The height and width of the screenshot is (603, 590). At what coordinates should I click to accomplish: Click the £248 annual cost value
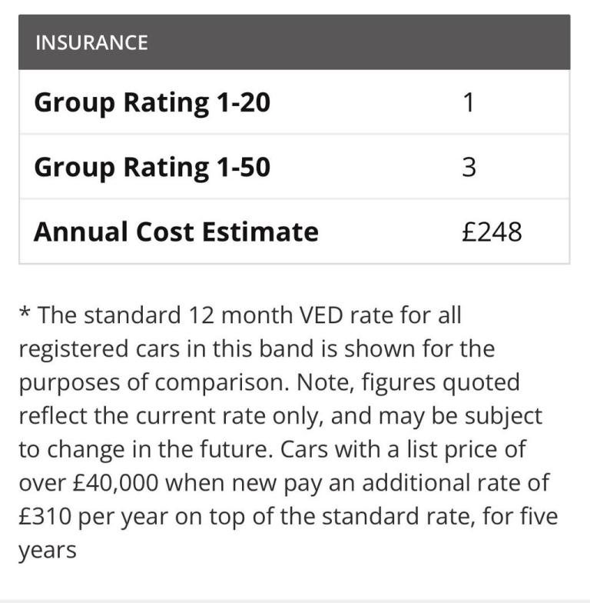click(492, 232)
